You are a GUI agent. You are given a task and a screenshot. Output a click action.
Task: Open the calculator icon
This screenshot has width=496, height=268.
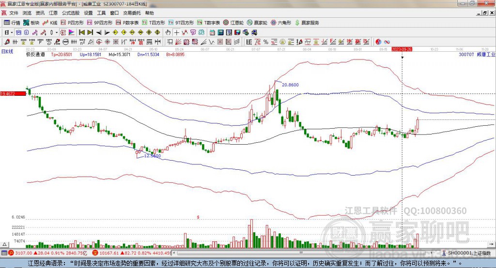point(220,32)
